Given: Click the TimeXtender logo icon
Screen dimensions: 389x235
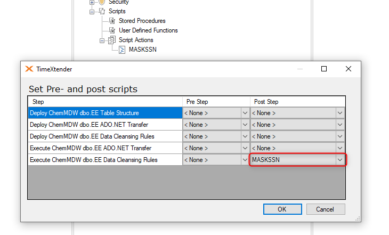Looking at the screenshot, I should pos(29,69).
